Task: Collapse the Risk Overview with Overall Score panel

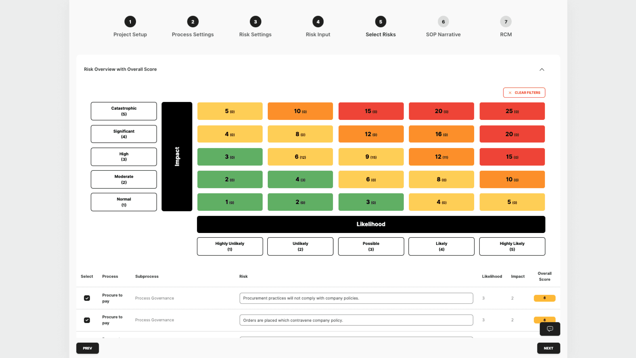Action: tap(542, 70)
